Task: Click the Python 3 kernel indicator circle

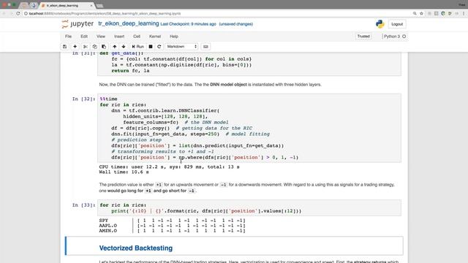Action: tap(404, 37)
